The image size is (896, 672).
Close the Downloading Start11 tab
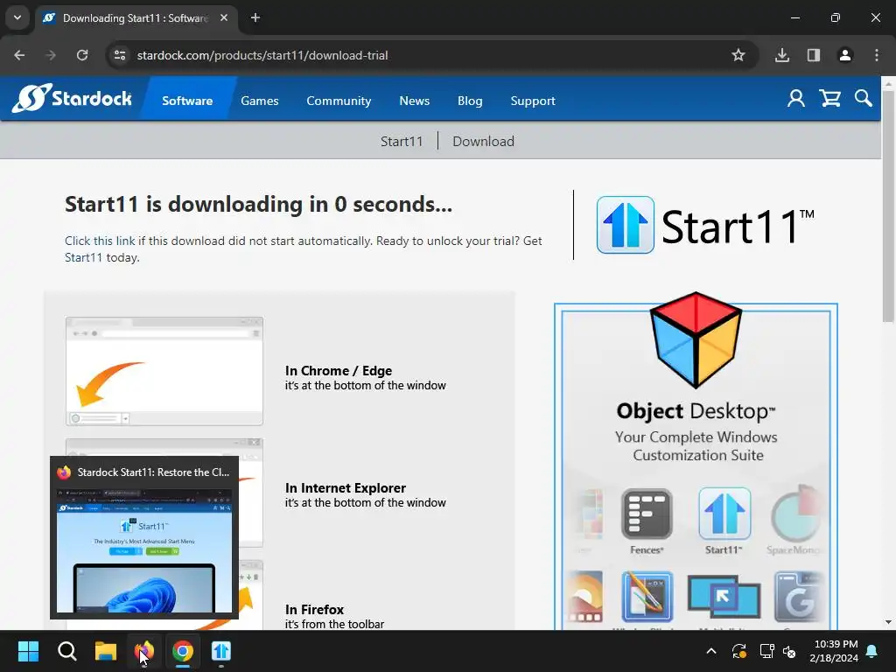coord(224,17)
